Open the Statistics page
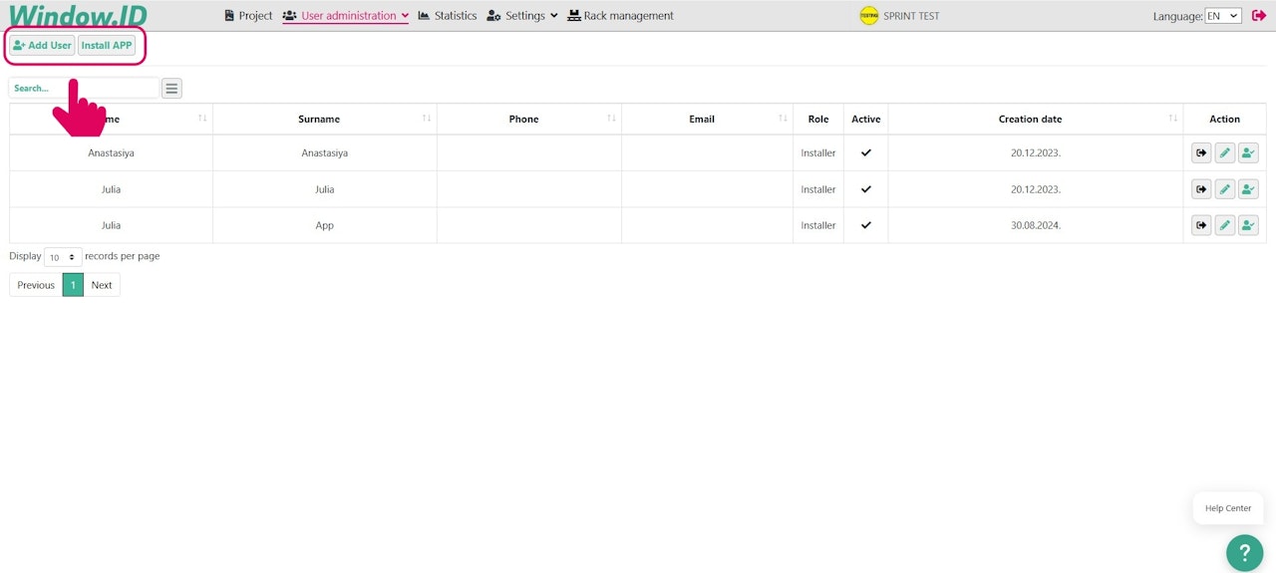 tap(448, 16)
